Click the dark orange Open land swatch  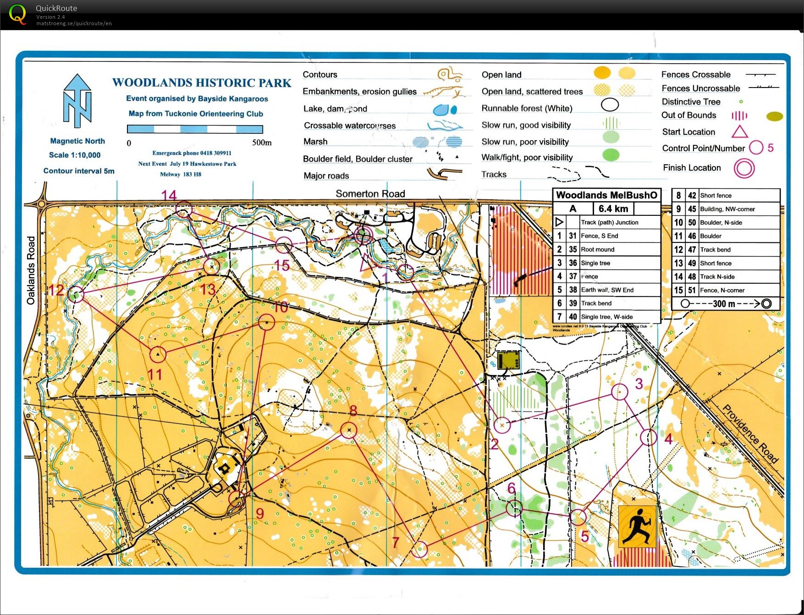(602, 72)
